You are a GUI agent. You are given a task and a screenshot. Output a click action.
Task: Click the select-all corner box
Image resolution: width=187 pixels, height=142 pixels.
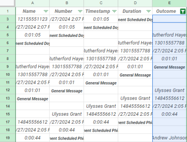point(7,3)
